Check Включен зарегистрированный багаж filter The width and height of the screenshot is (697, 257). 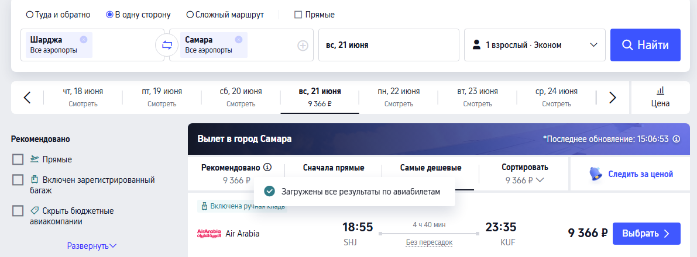click(18, 180)
